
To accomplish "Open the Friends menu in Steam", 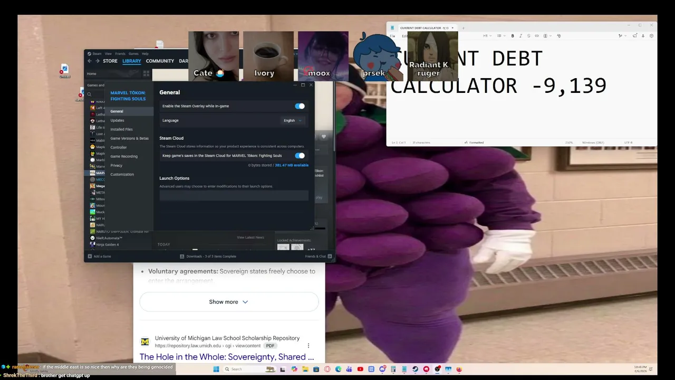I will [x=120, y=53].
